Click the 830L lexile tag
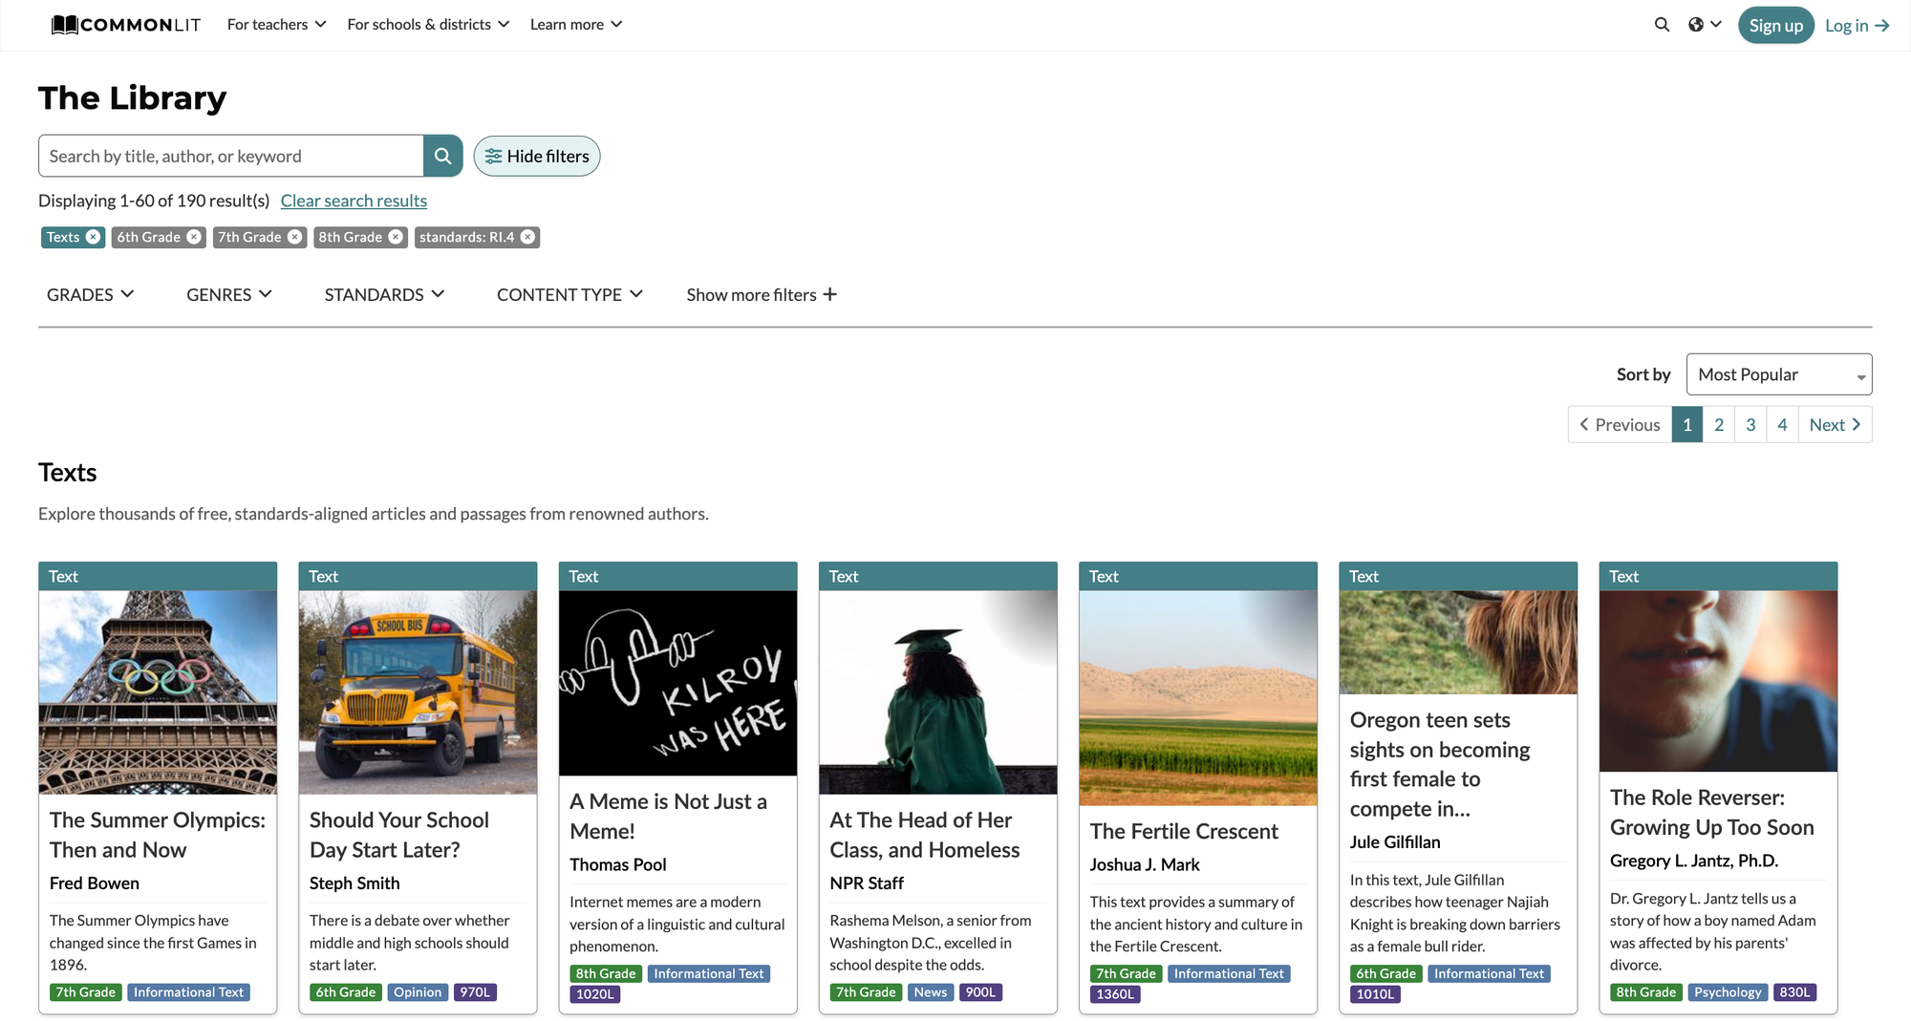This screenshot has height=1021, width=1911. pos(1794,992)
